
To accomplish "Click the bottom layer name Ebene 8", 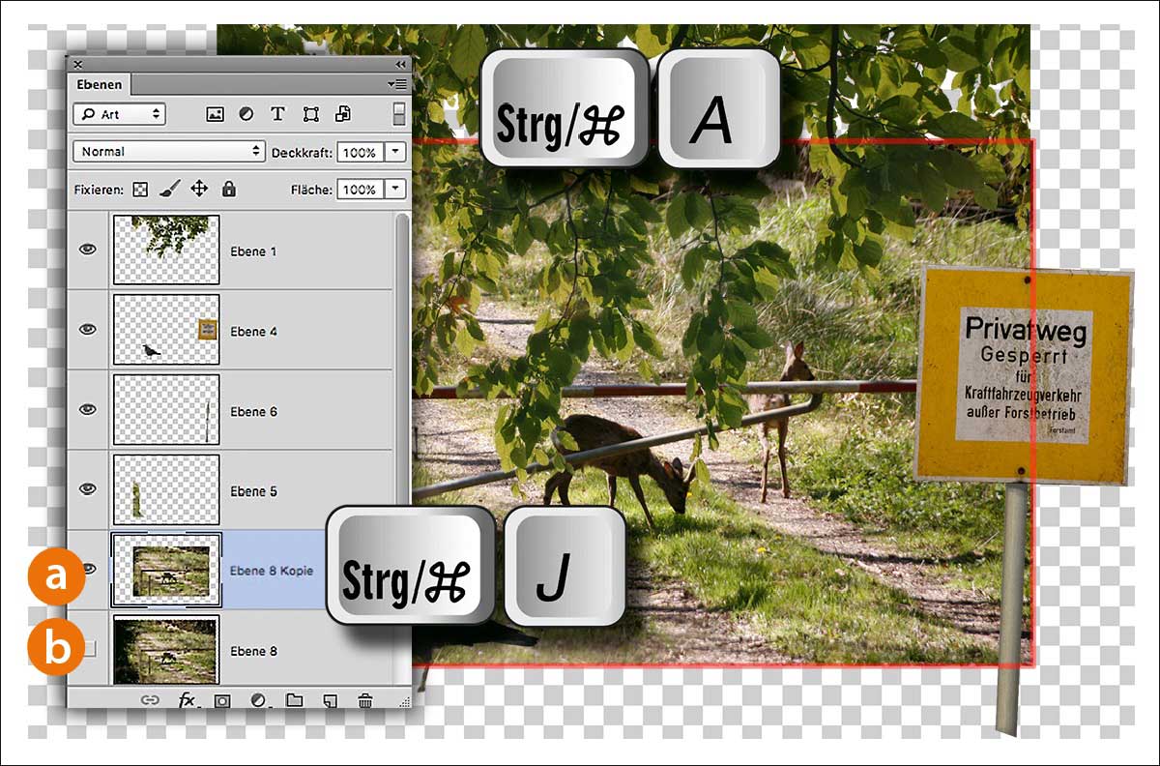I will [253, 651].
